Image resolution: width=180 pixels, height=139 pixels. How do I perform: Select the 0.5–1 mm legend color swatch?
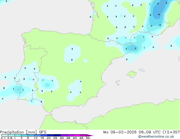click(x=11, y=135)
